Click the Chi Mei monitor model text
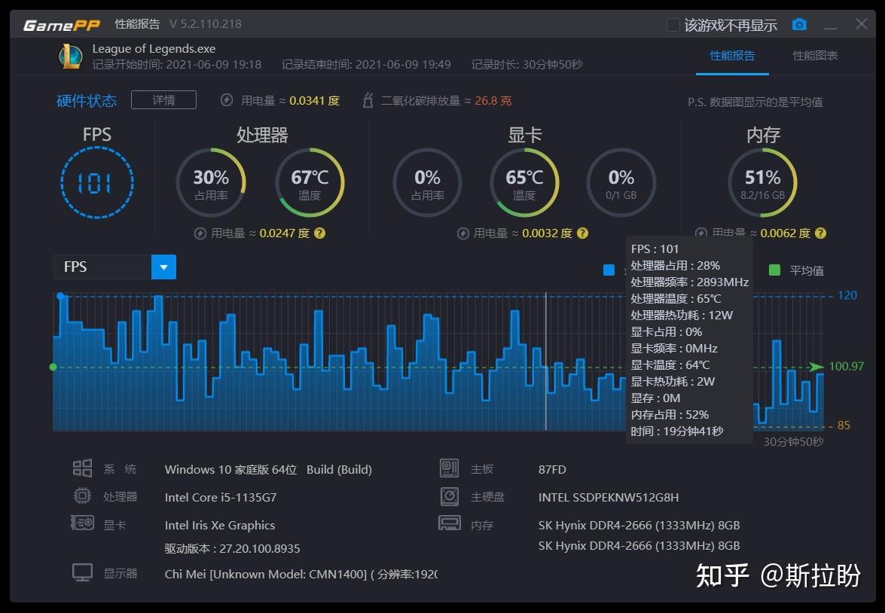The image size is (885, 613). [301, 574]
